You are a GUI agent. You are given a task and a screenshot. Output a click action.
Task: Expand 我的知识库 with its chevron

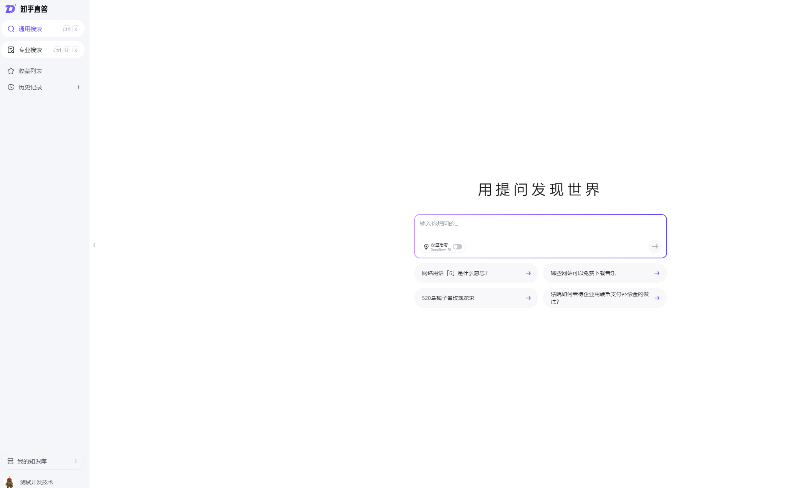(76, 461)
